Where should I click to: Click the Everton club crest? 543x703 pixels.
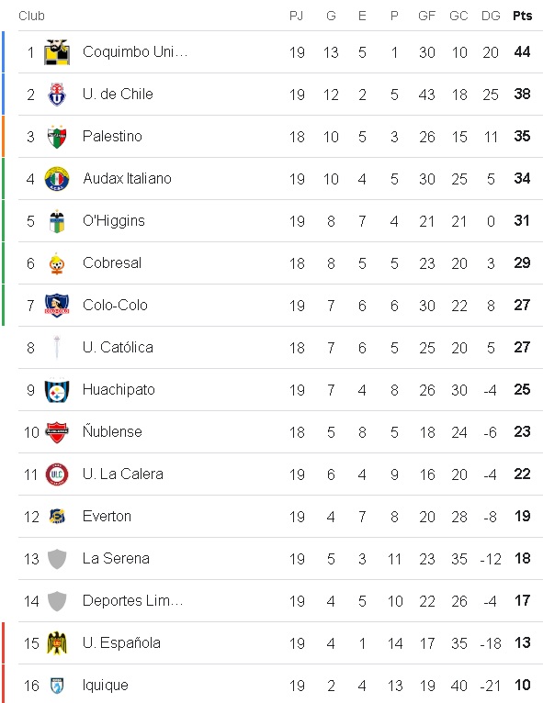click(57, 517)
